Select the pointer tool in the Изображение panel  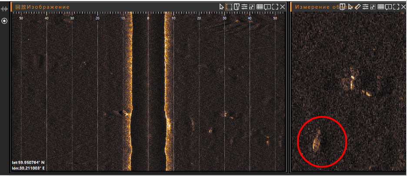point(222,7)
